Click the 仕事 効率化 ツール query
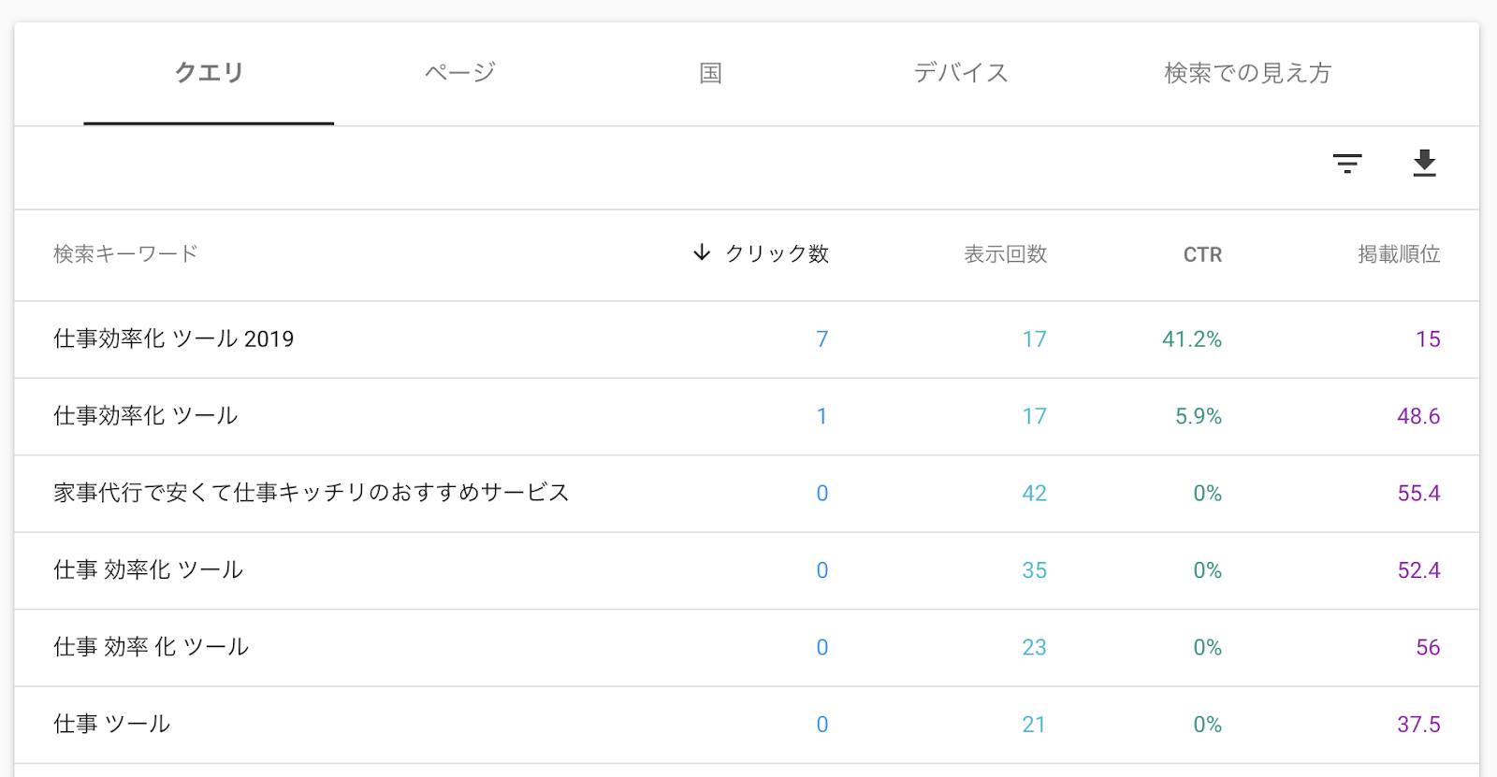Screen dimensions: 1497x777 tap(149, 570)
